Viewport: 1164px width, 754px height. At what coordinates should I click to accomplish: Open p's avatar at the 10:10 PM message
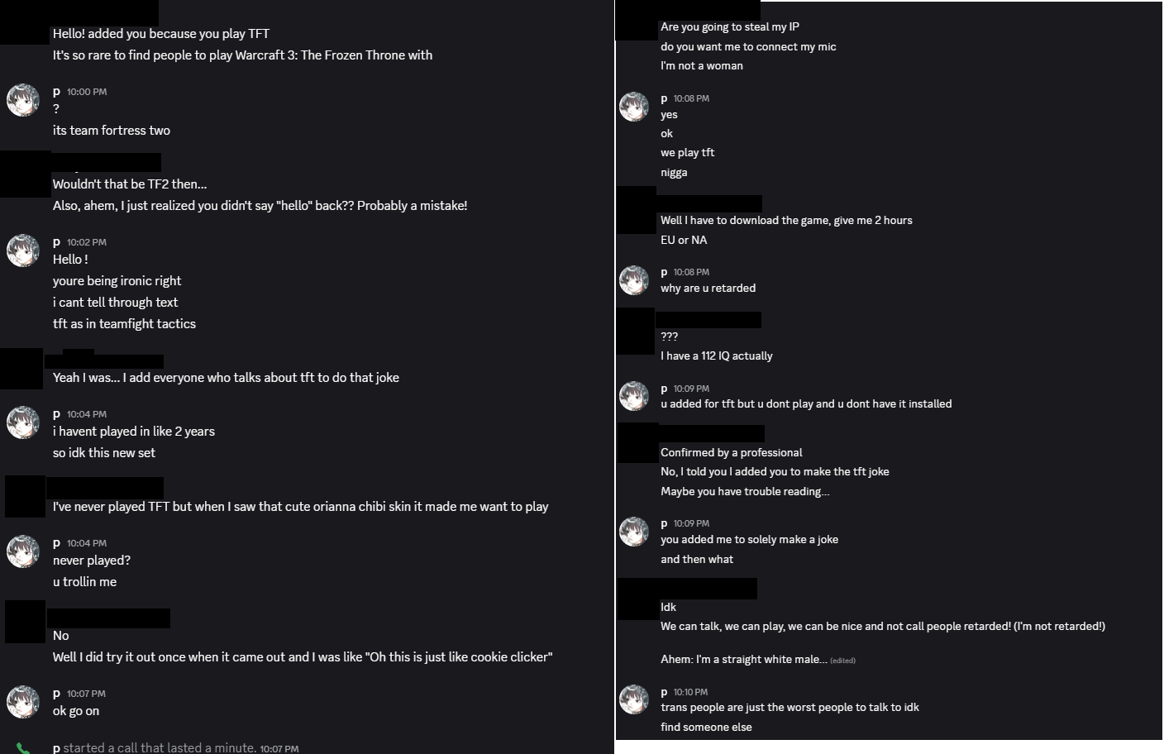click(634, 700)
